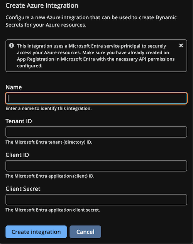Click the info circle icon in banner

click(x=12, y=45)
